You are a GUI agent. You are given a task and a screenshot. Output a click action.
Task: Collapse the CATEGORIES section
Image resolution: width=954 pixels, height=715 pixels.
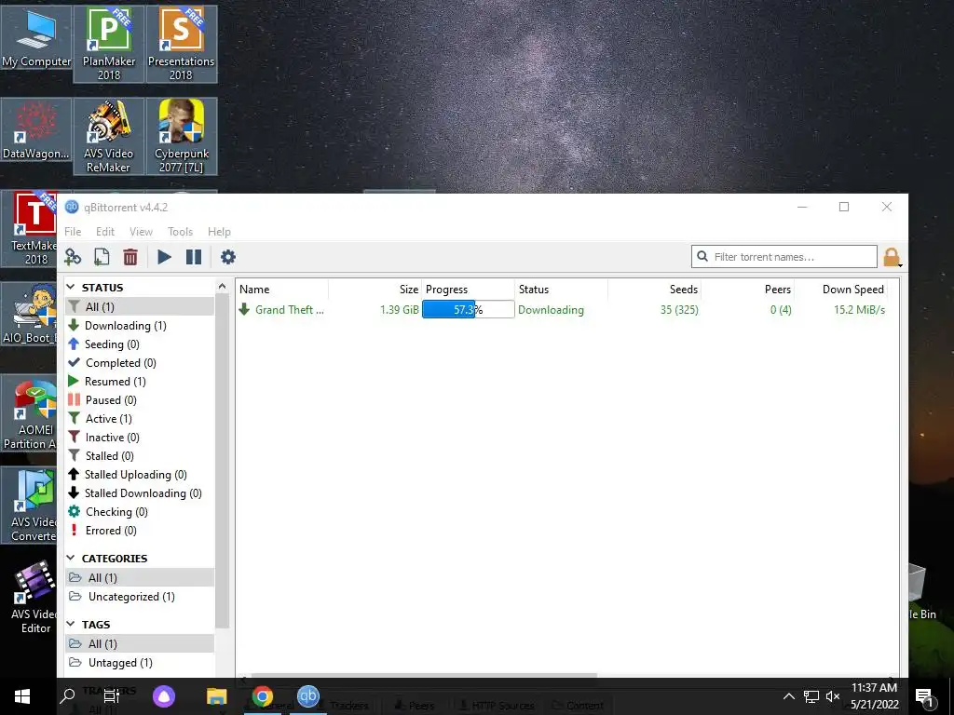71,558
